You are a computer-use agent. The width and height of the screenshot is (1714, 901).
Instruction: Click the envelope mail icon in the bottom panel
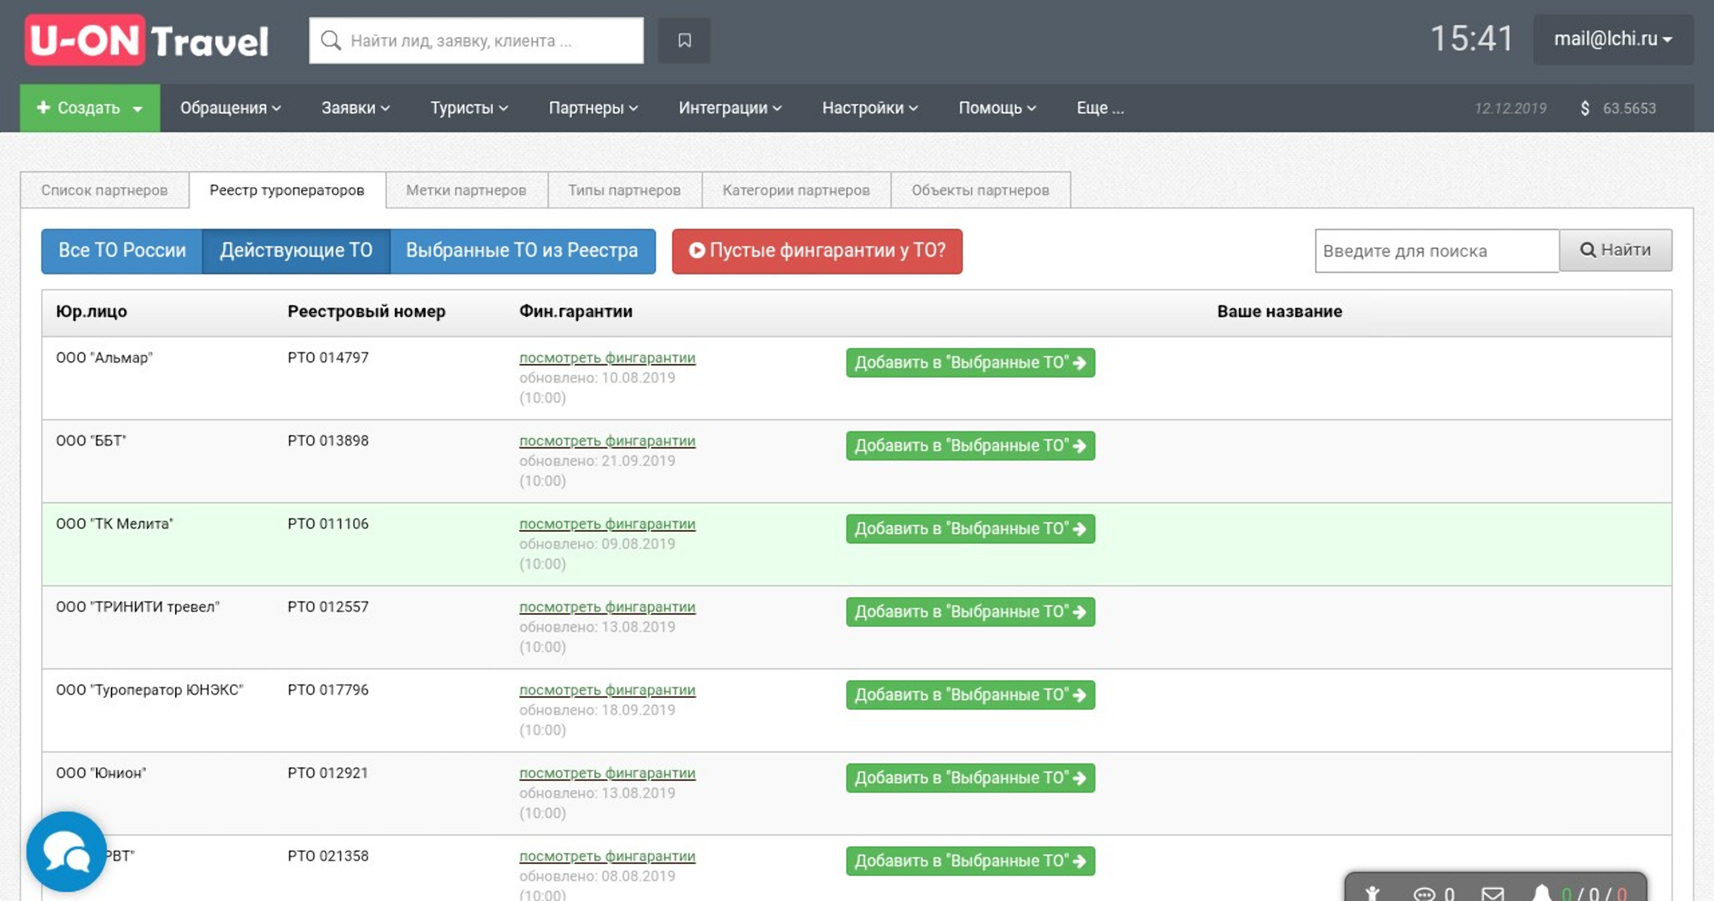pos(1492,893)
